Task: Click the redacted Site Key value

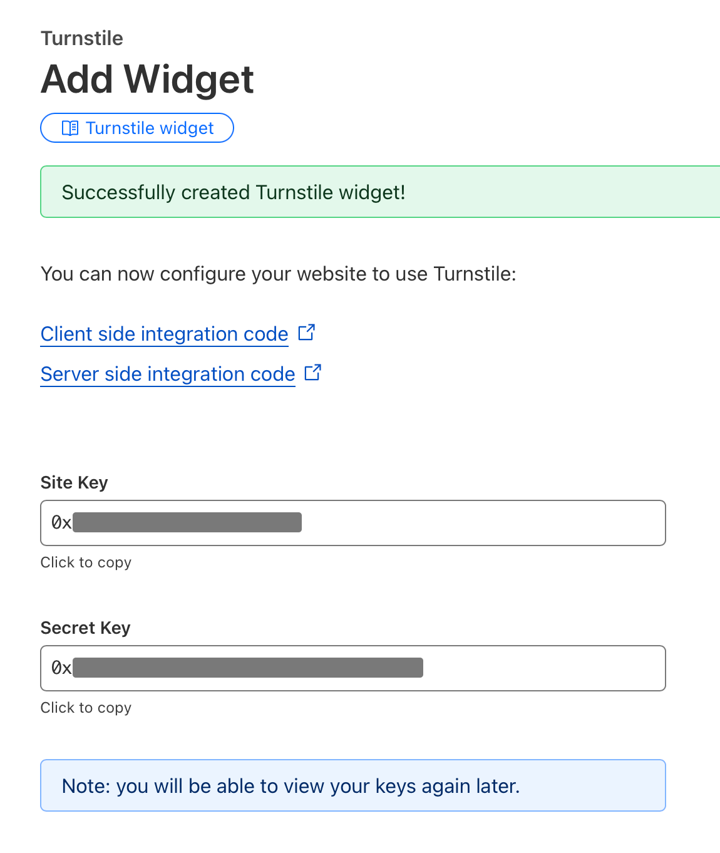Action: tap(187, 522)
